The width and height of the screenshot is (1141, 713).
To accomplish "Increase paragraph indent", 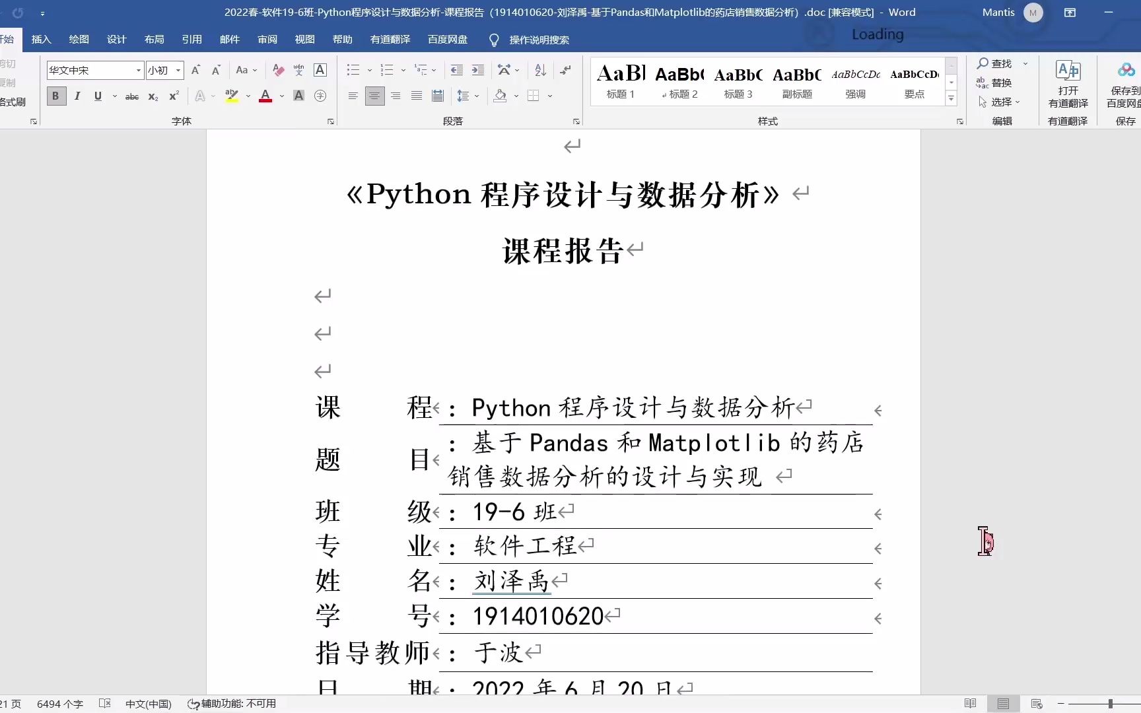I will pyautogui.click(x=477, y=70).
